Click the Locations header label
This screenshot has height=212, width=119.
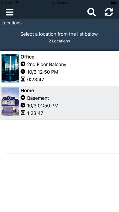point(12,23)
